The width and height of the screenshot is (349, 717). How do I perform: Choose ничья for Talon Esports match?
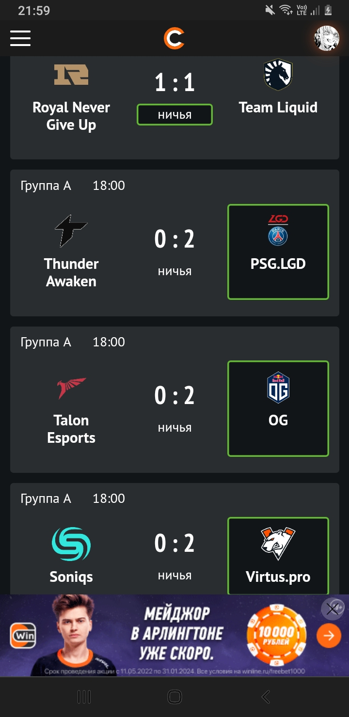pyautogui.click(x=174, y=428)
